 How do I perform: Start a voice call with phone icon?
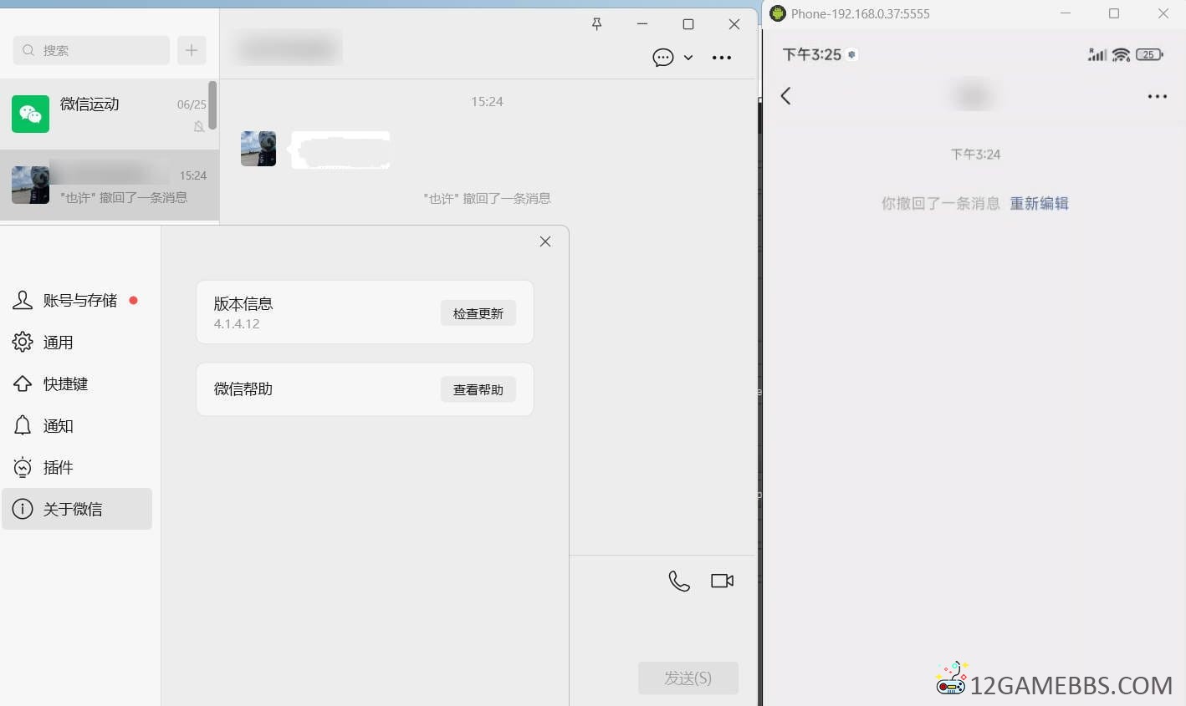click(x=679, y=581)
